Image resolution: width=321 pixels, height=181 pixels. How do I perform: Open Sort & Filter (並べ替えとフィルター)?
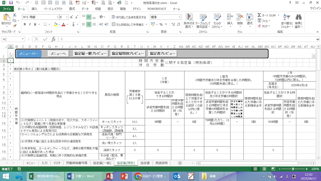click(287, 21)
